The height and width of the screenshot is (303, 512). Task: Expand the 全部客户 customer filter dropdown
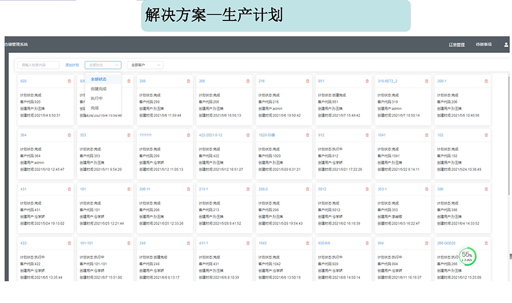(146, 65)
